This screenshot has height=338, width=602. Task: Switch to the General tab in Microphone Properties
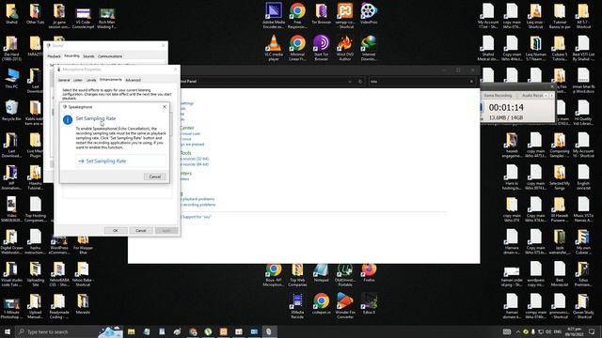[x=64, y=80]
